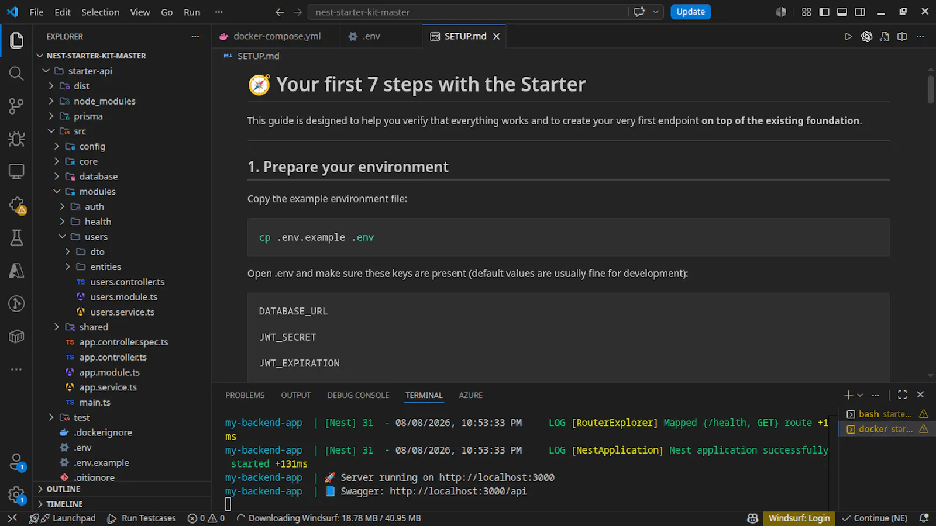Open Explorer Views and More Actions ellipsis
The image size is (936, 526).
[195, 36]
